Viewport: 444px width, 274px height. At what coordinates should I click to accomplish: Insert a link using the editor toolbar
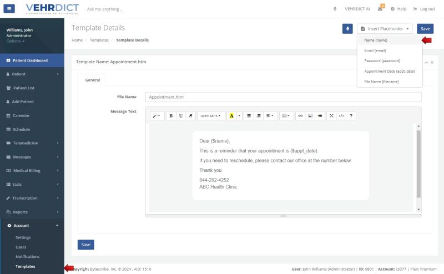click(300, 116)
